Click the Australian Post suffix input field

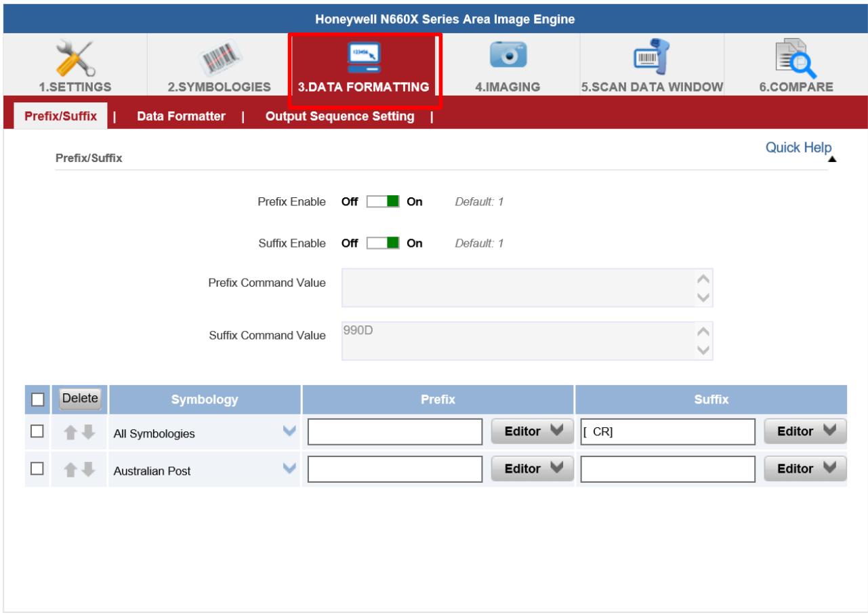click(669, 468)
